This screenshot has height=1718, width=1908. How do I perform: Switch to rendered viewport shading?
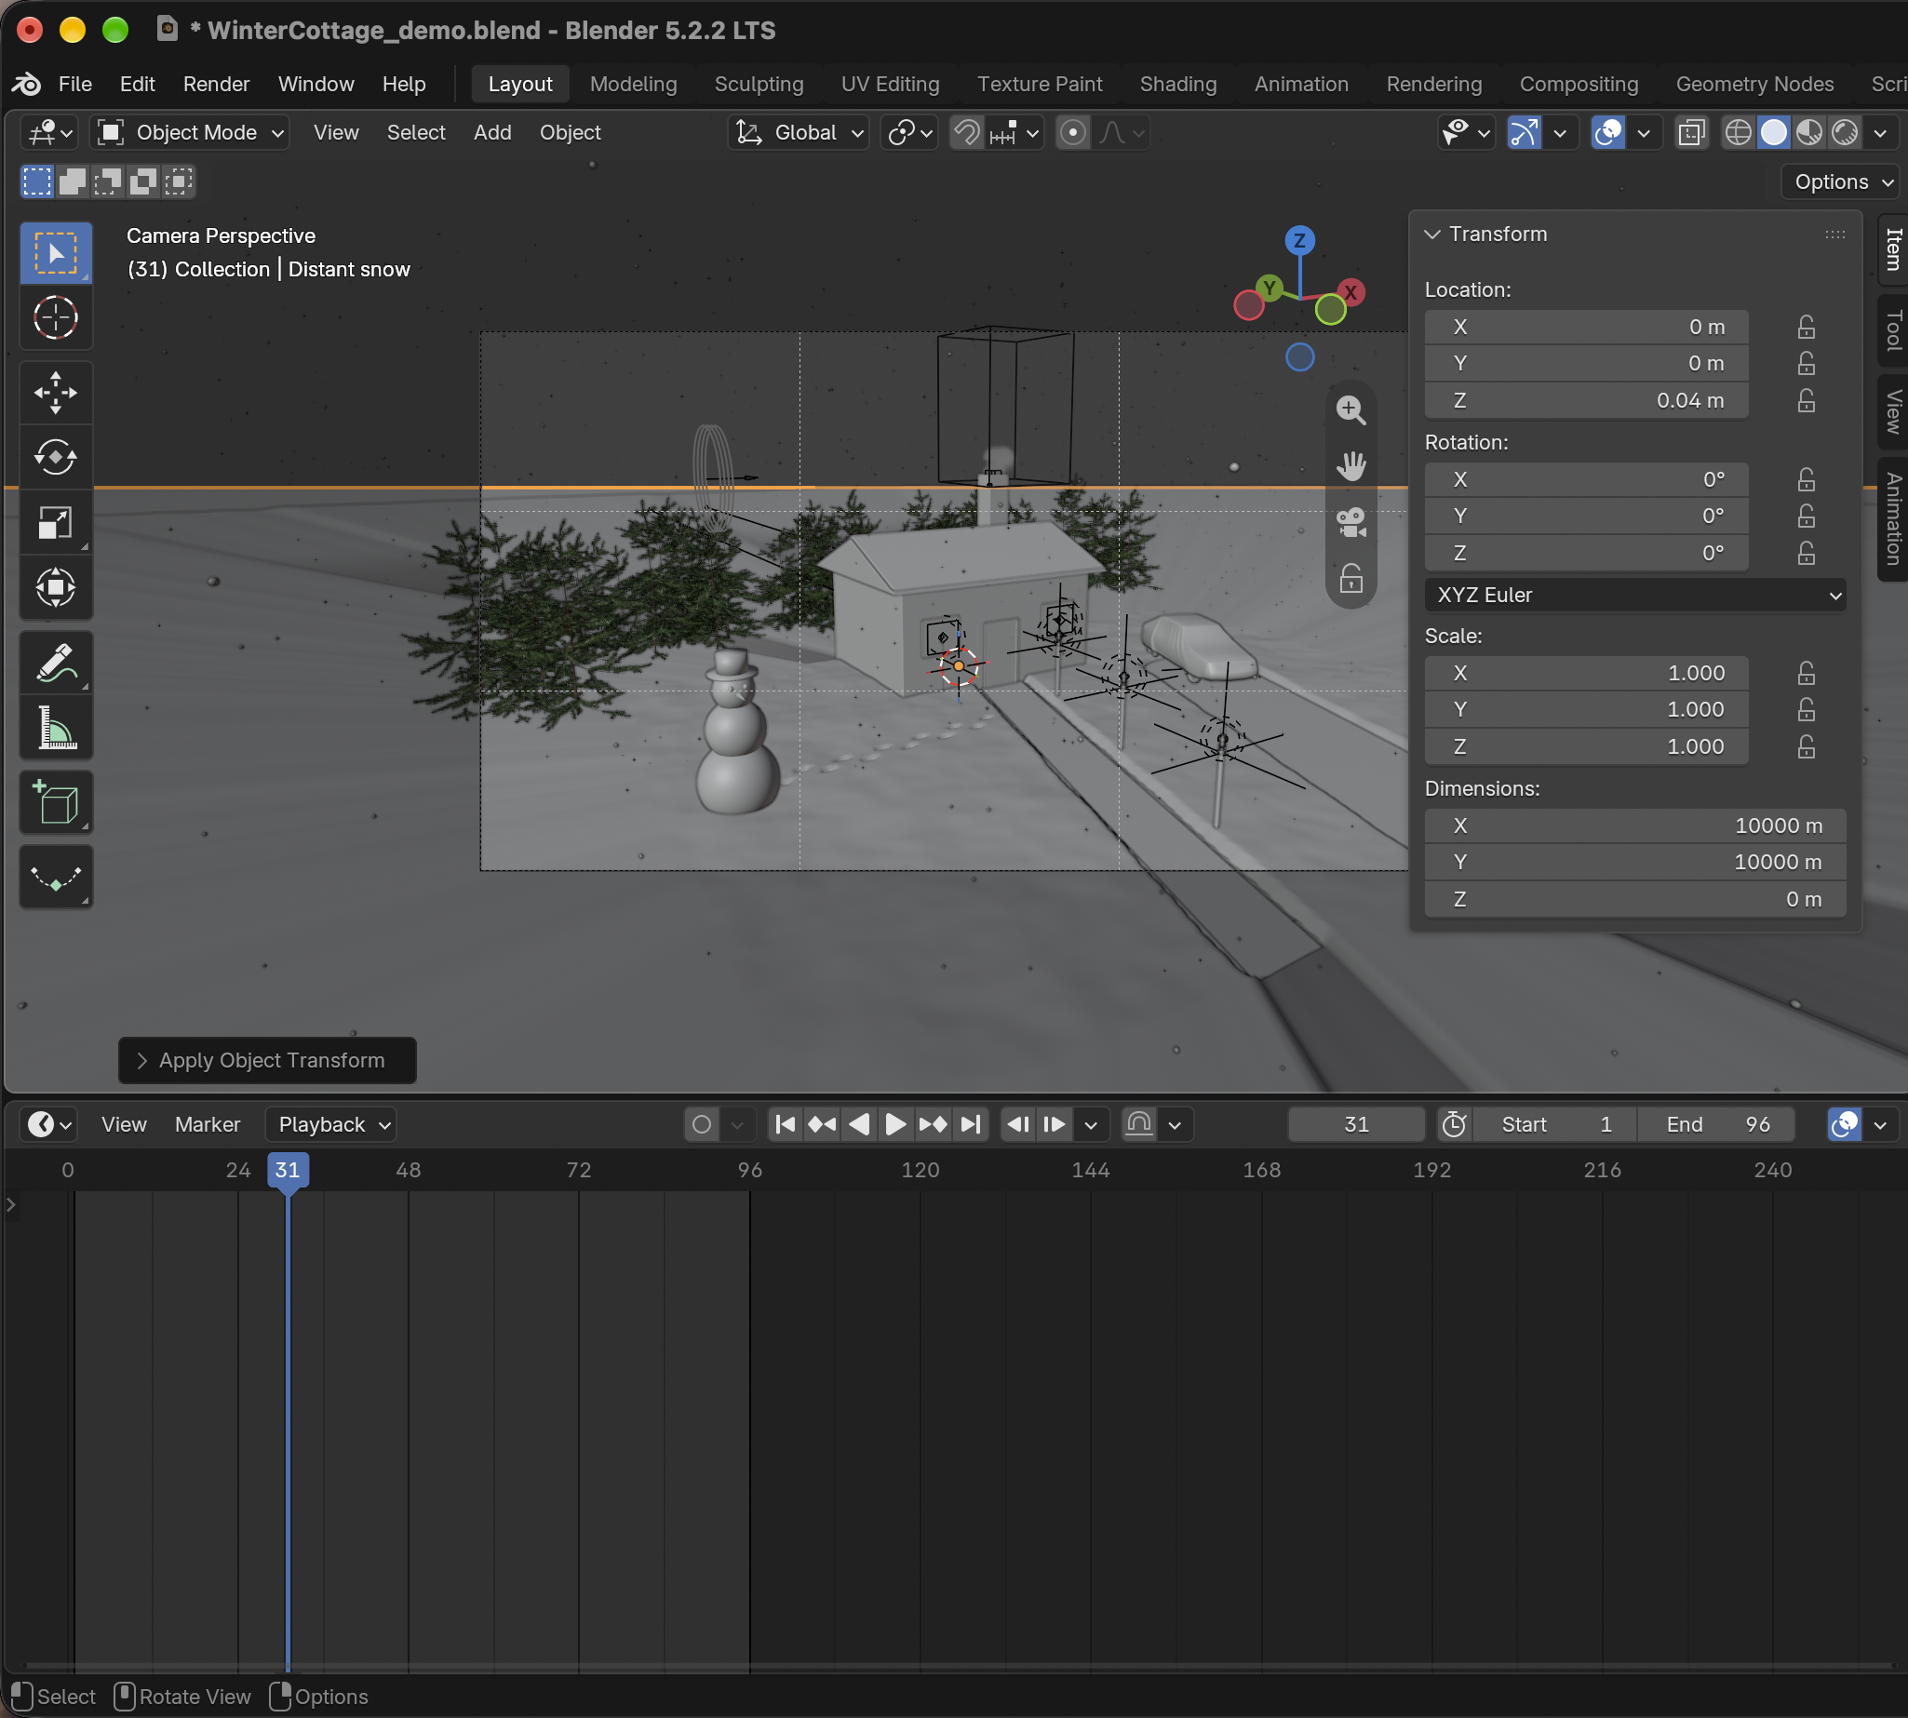[x=1845, y=132]
